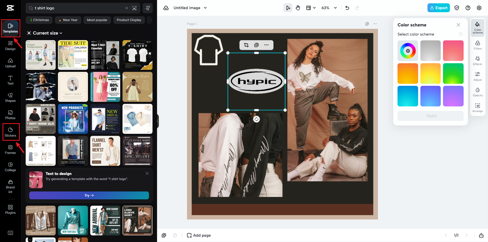Image resolution: width=488 pixels, height=242 pixels.
Task: Open page more options above canvas
Action: [x=375, y=24]
